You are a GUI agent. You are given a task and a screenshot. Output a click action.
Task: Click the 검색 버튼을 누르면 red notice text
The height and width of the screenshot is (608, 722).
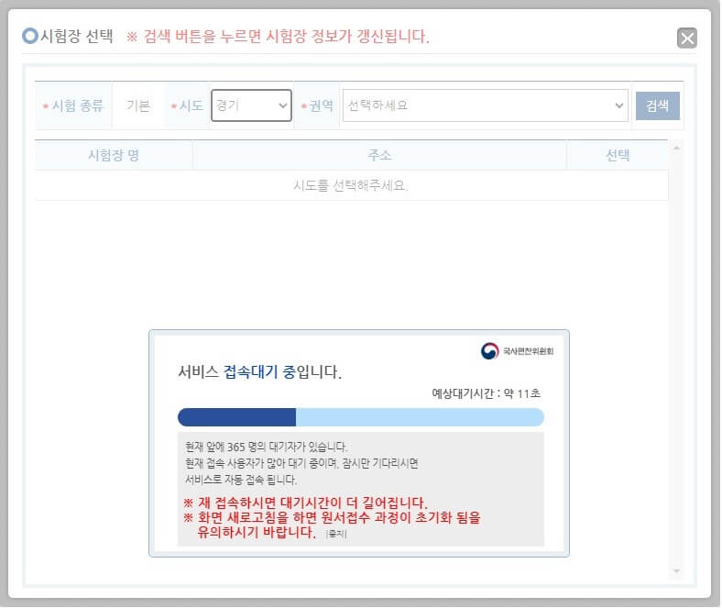(x=279, y=36)
